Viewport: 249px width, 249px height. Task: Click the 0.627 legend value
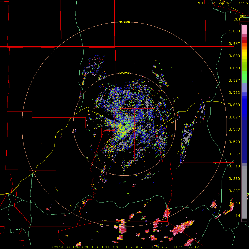point(234,117)
